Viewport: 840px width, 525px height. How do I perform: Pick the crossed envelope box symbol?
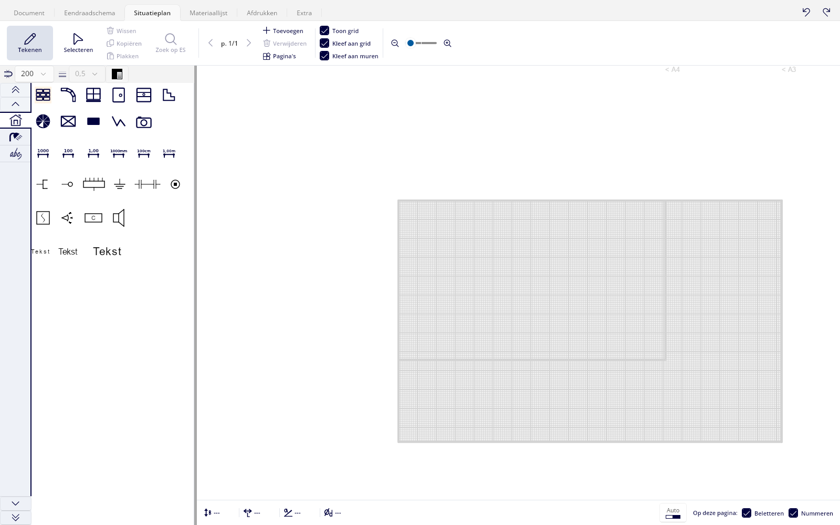click(68, 121)
